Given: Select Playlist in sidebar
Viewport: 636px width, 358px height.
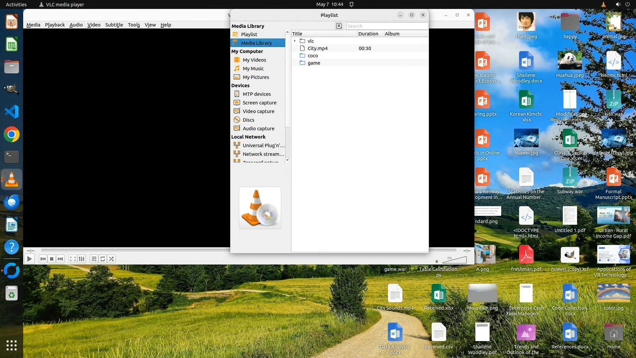Looking at the screenshot, I should click(x=249, y=34).
